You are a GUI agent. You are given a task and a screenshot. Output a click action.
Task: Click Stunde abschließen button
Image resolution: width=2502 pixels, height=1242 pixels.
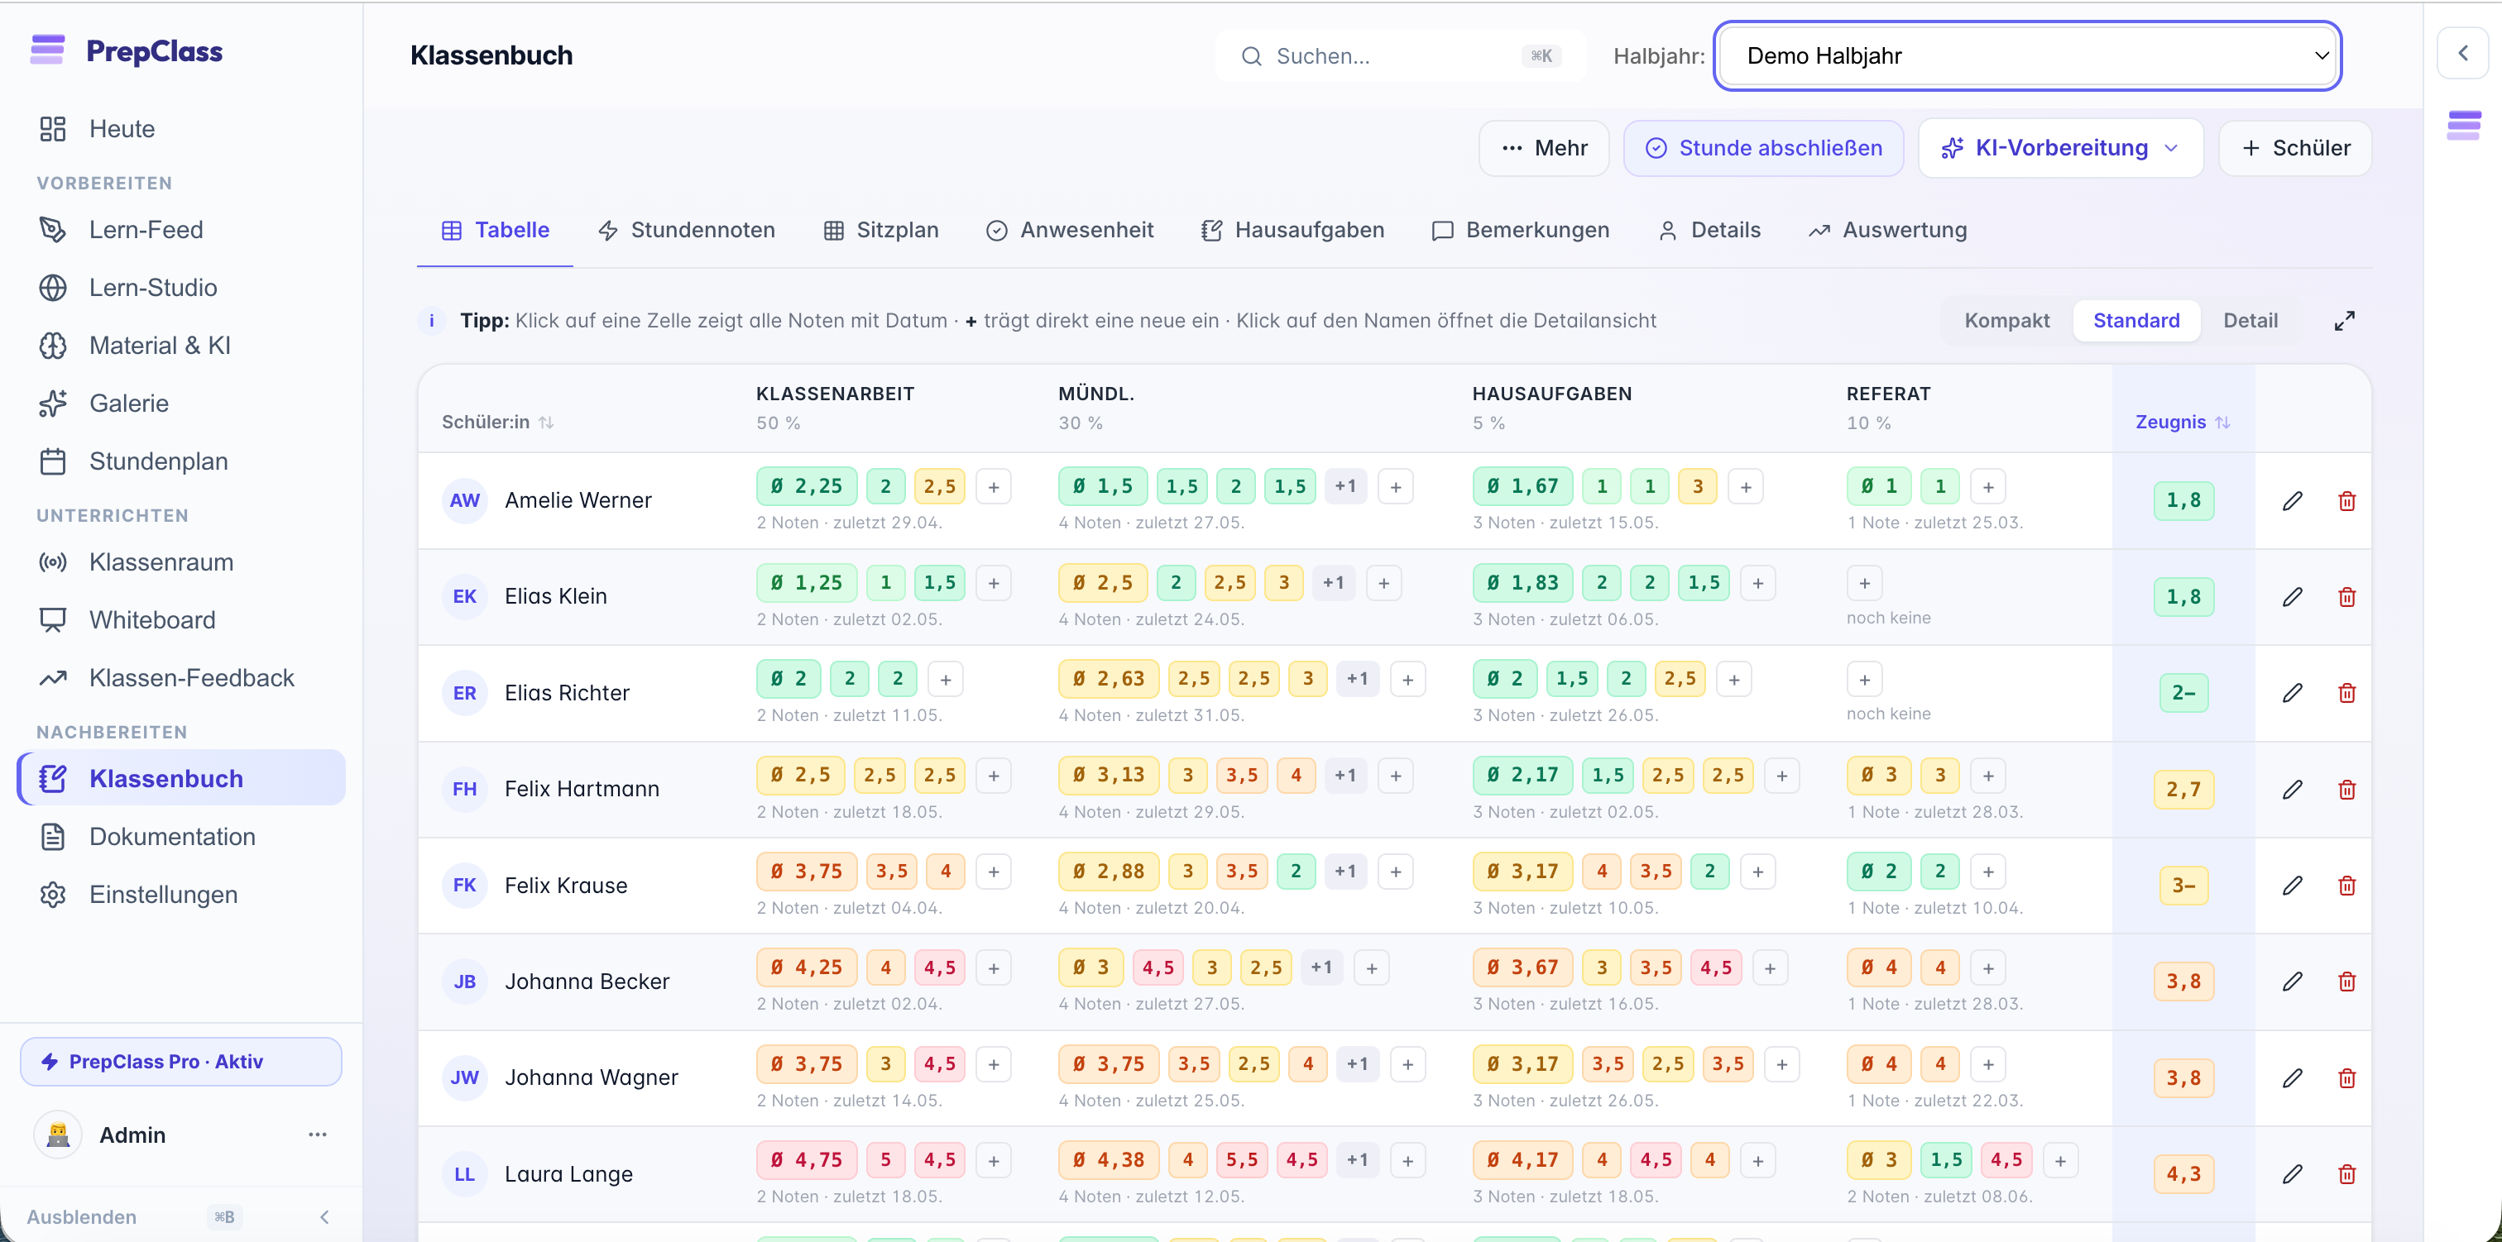1763,148
